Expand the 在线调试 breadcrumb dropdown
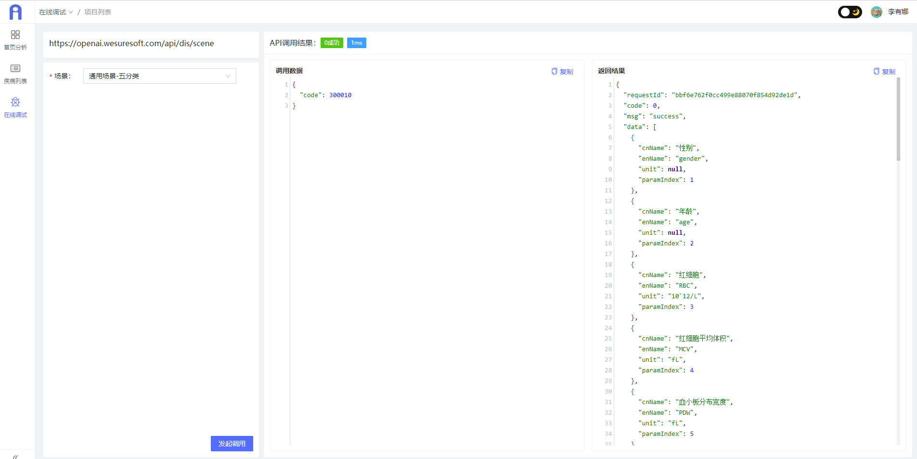The height and width of the screenshot is (459, 917). click(56, 12)
